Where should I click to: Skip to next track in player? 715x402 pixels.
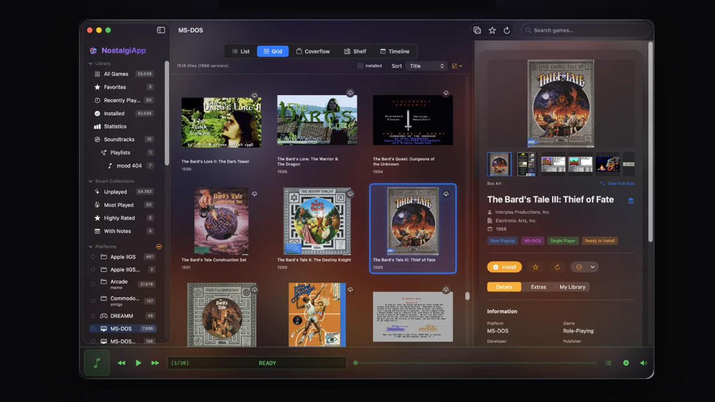[x=155, y=363]
